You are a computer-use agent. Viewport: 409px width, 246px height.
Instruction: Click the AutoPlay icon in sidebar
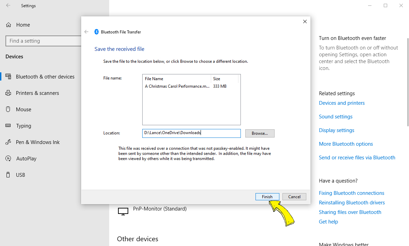point(8,158)
